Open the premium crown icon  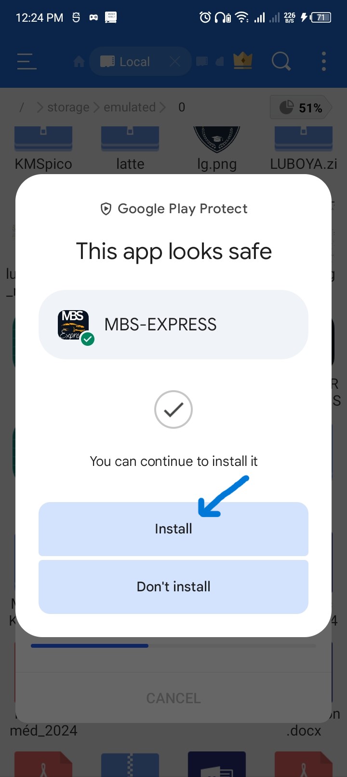click(243, 61)
